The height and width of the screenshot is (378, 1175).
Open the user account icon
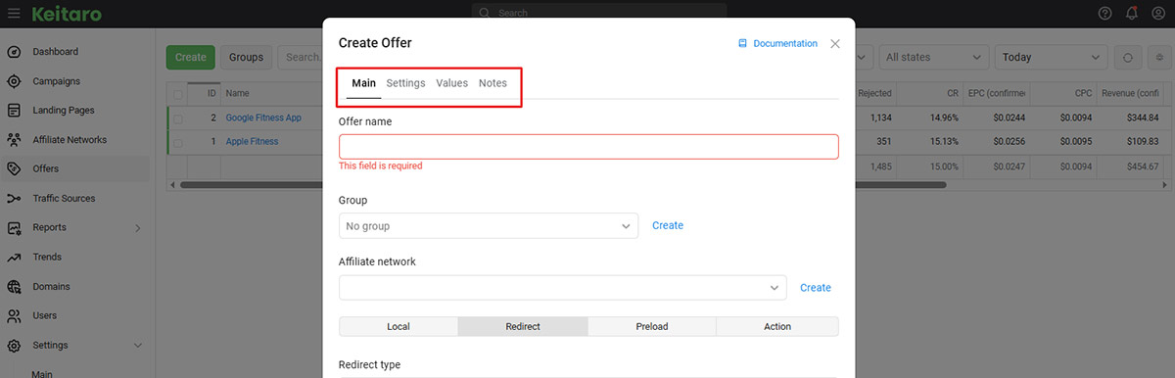[x=1159, y=14]
